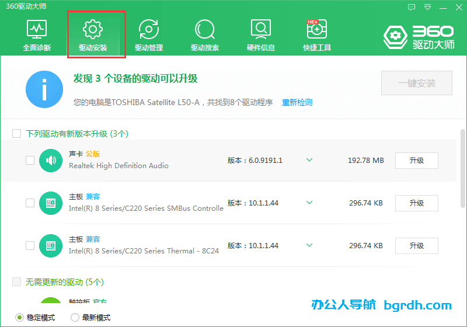Click the Realtek sound card speaker icon

[51, 161]
